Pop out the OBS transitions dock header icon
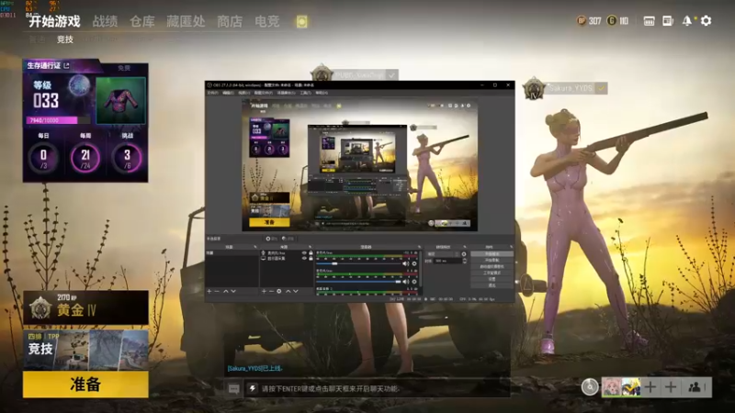 (x=465, y=247)
